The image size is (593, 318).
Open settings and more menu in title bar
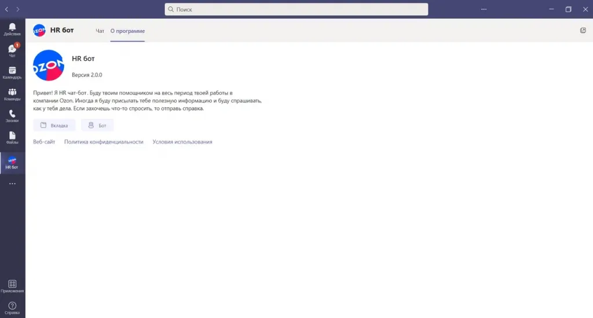tap(484, 9)
